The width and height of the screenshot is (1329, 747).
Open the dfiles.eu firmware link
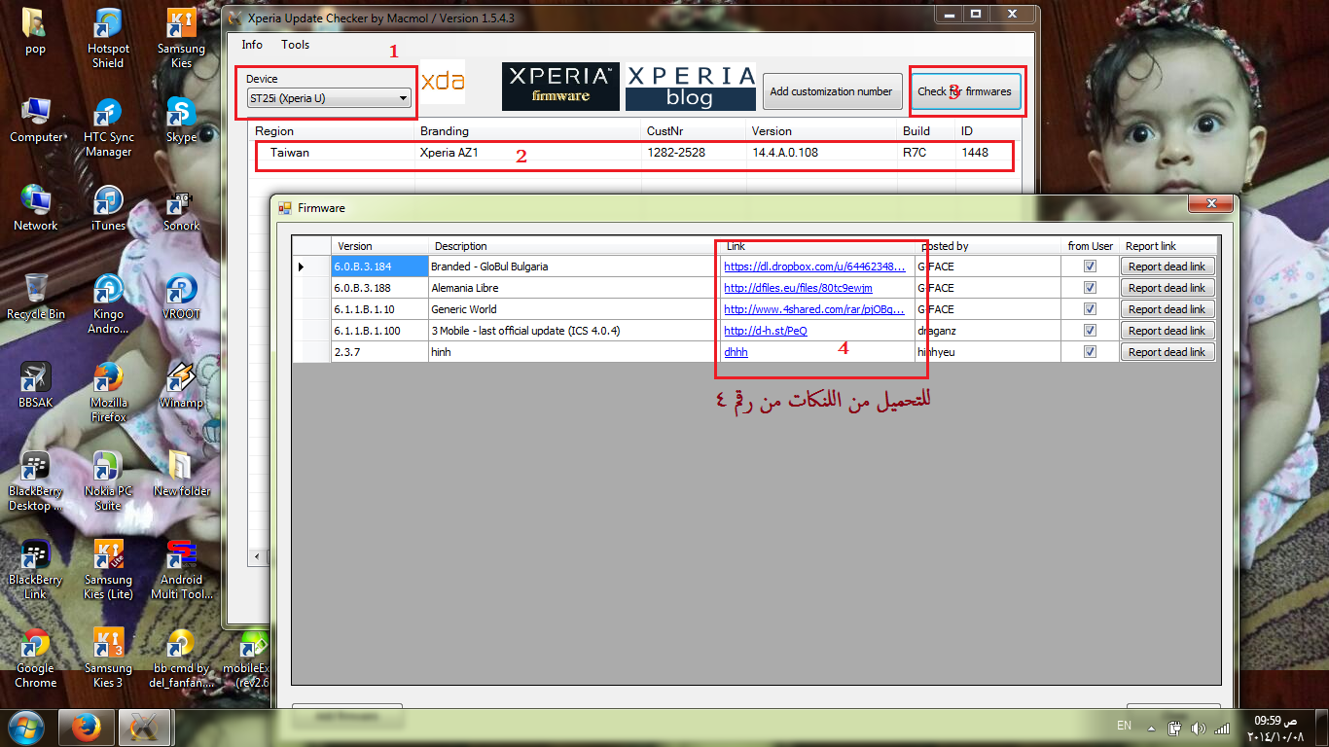[798, 288]
